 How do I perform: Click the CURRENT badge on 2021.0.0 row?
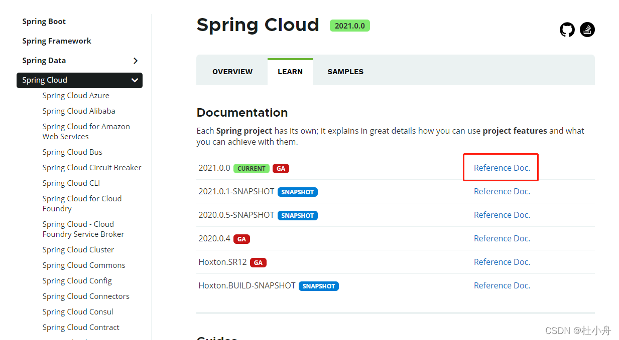[252, 168]
